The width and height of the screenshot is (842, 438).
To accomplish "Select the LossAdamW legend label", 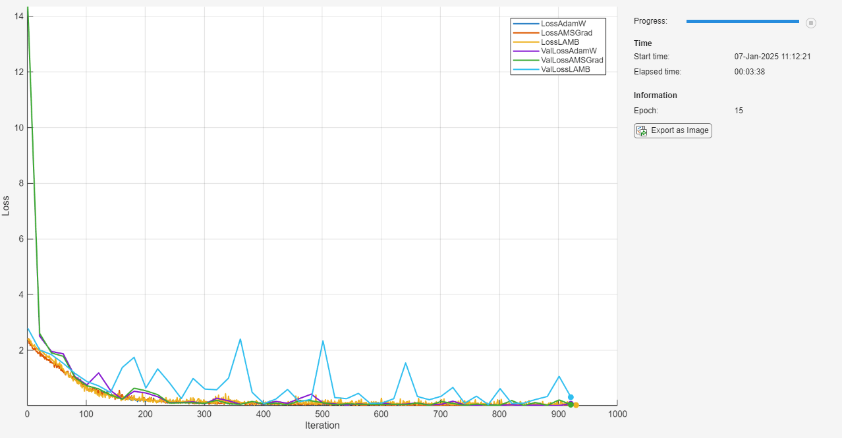I will (563, 24).
